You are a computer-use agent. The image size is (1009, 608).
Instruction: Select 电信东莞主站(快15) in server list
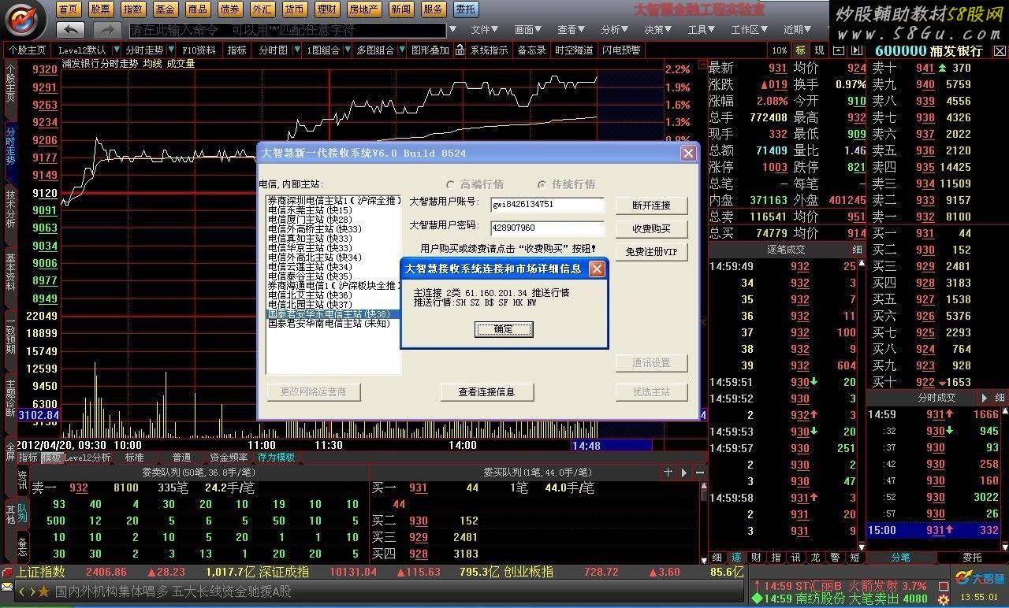(x=333, y=210)
